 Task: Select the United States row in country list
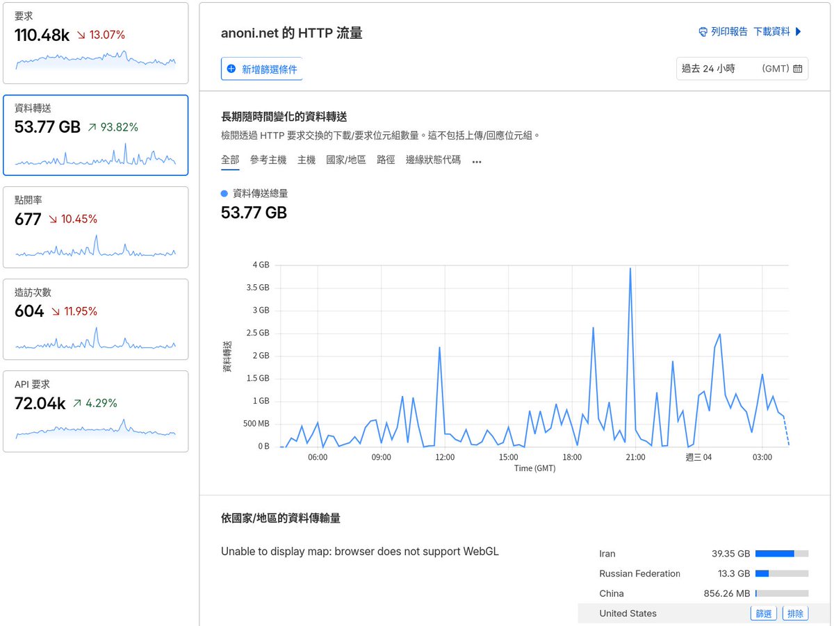pos(628,613)
